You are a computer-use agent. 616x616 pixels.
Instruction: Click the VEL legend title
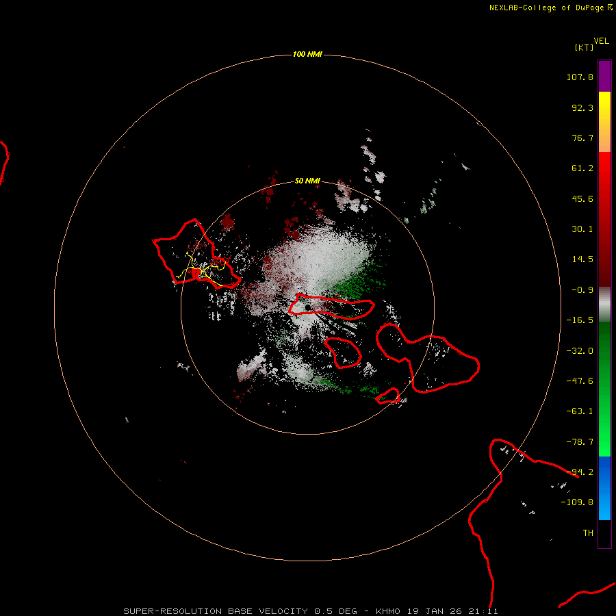click(x=601, y=40)
